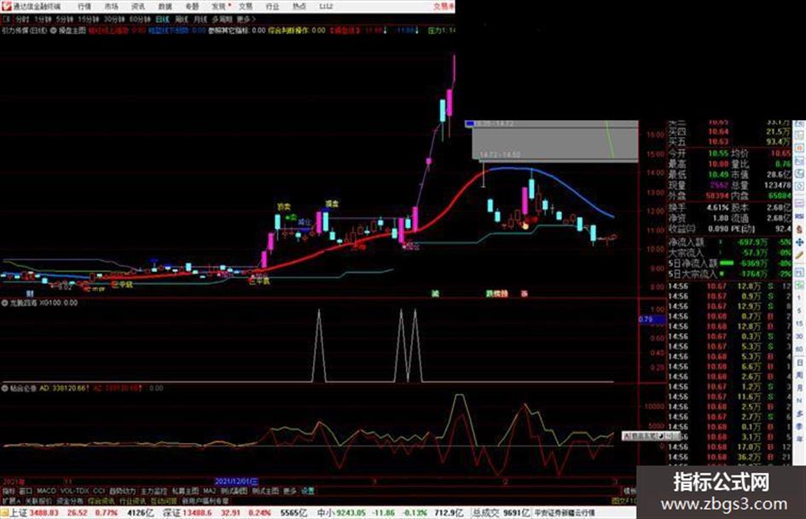Click the 总成交 9691亿 status entry

(502, 513)
